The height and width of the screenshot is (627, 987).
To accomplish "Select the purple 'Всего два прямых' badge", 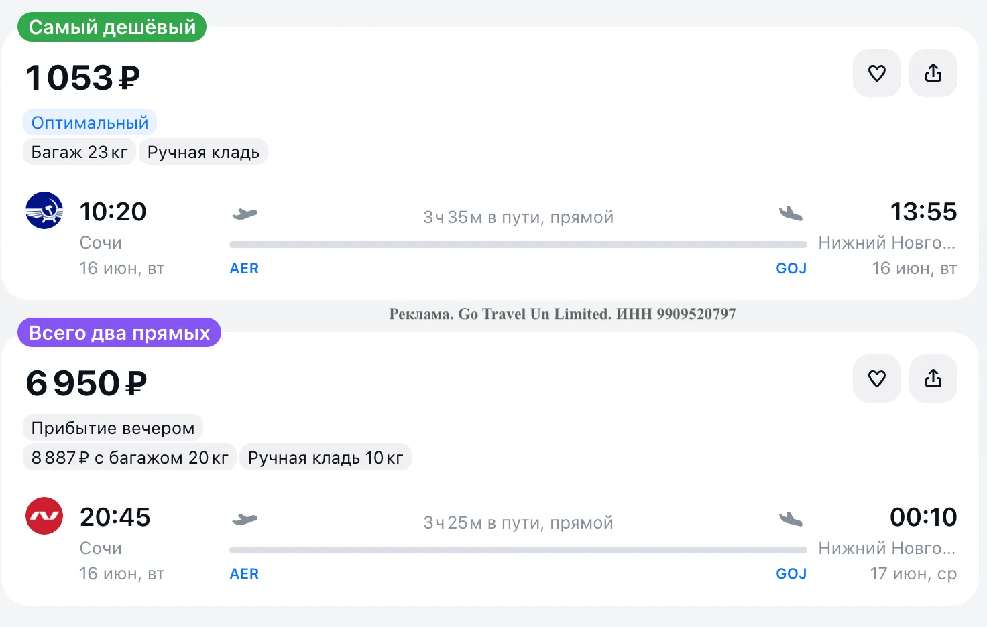I will 119,332.
